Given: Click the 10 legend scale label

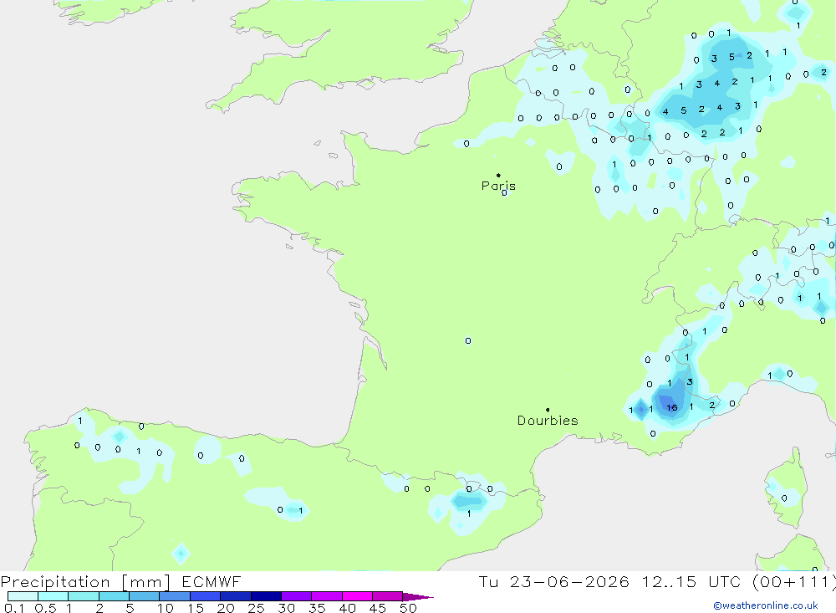Looking at the screenshot, I should pyautogui.click(x=166, y=608).
